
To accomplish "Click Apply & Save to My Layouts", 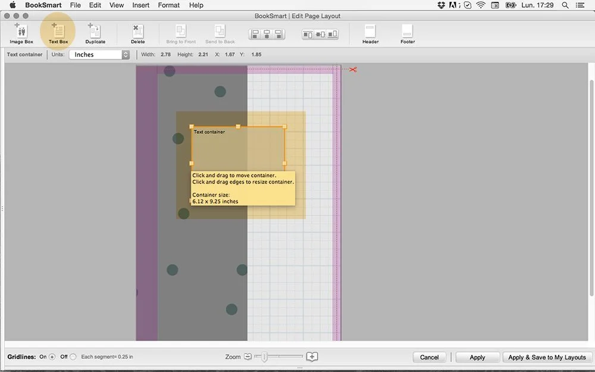I will tap(547, 357).
